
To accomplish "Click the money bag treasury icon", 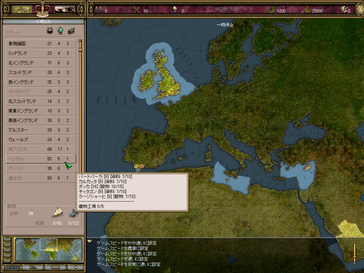I will [x=308, y=10].
